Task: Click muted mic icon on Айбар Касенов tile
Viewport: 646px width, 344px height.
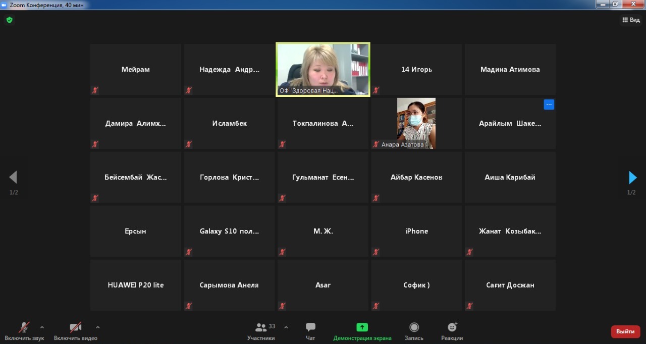Action: tap(376, 198)
